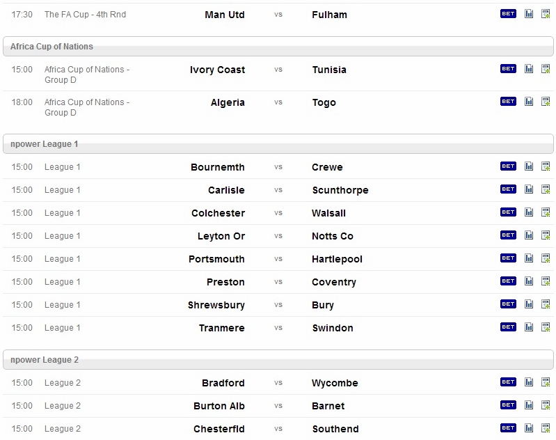Open the Ivory Coast team link
The height and width of the screenshot is (440, 556).
(217, 70)
